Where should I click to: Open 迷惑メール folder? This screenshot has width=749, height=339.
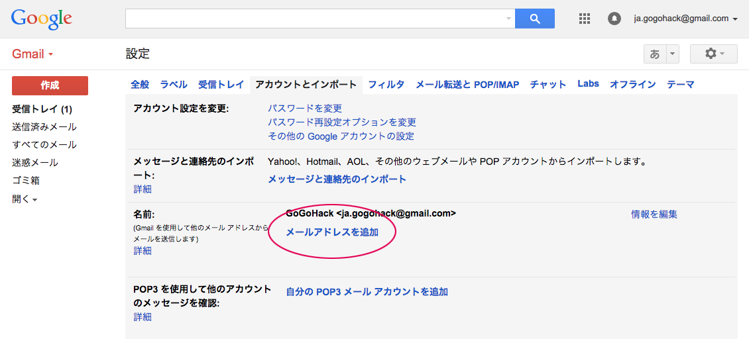tap(35, 162)
